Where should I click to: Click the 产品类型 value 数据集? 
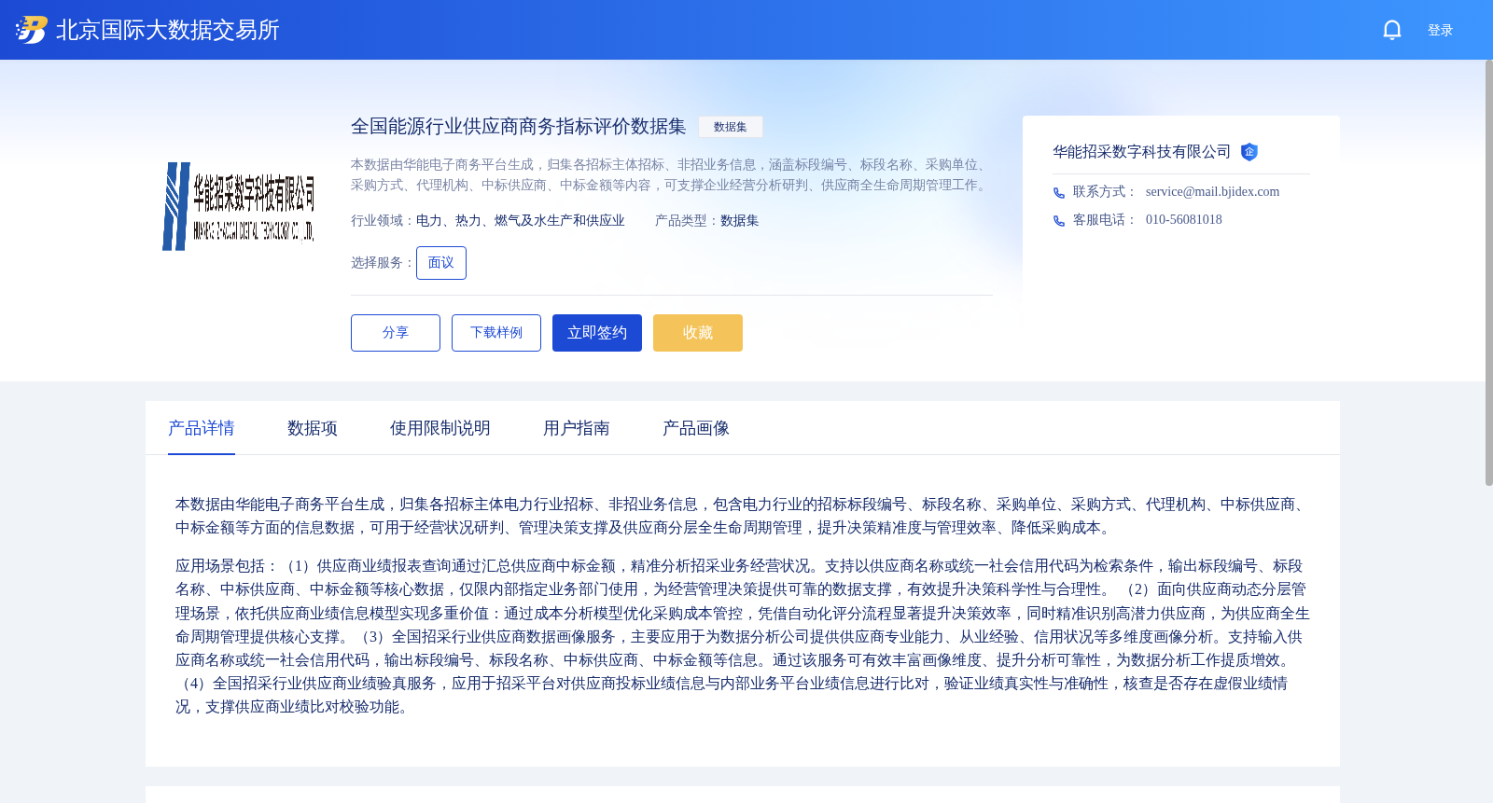[x=740, y=221]
